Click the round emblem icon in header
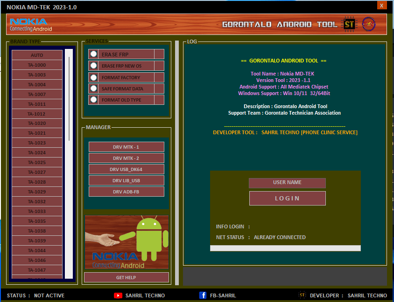Image resolution: width=394 pixels, height=302 pixels. (369, 24)
